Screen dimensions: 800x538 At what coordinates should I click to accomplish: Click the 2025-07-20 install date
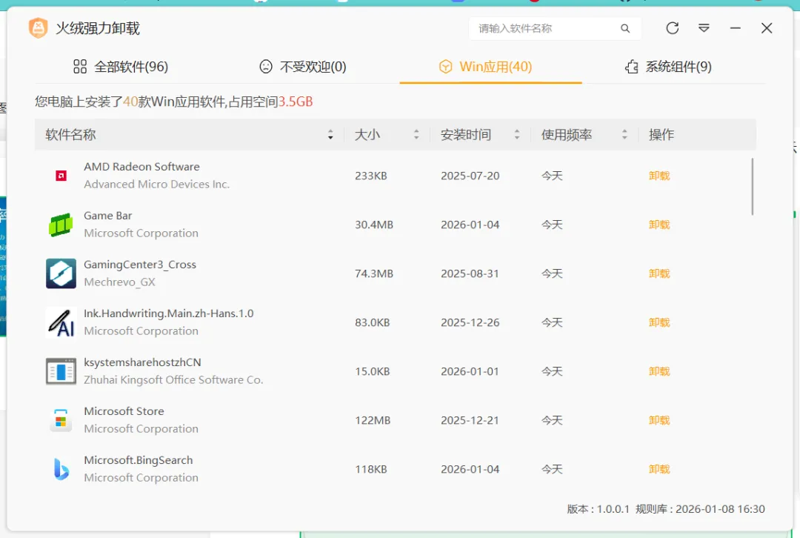470,176
